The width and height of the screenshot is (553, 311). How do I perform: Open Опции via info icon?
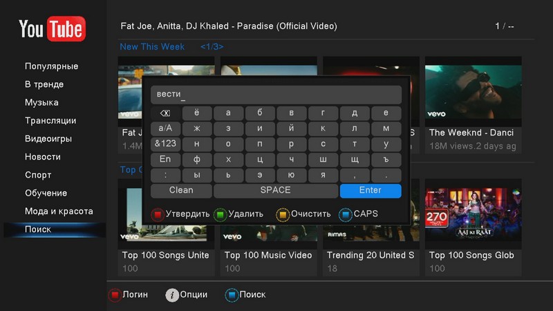(x=172, y=295)
